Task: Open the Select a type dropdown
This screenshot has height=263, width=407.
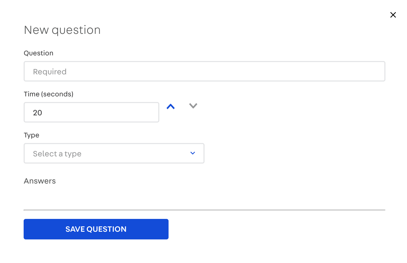Action: pyautogui.click(x=114, y=153)
